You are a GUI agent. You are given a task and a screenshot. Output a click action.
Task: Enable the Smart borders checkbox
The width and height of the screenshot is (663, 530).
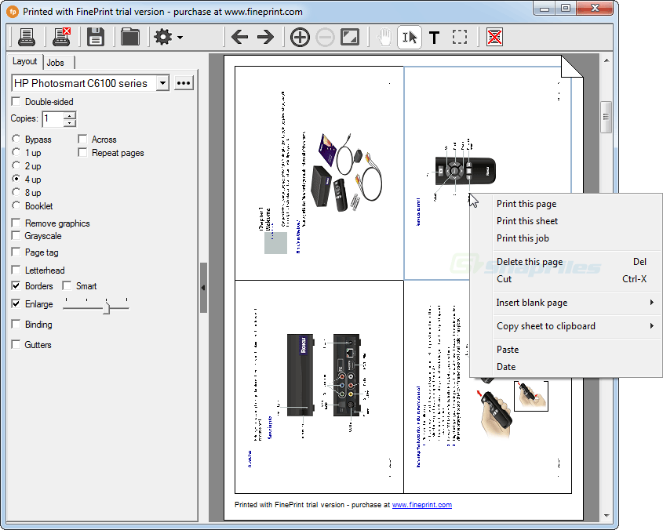click(67, 285)
